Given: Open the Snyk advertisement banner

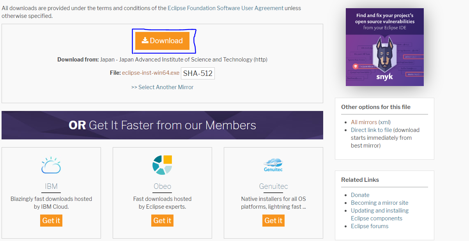Looking at the screenshot, I should click(x=384, y=47).
